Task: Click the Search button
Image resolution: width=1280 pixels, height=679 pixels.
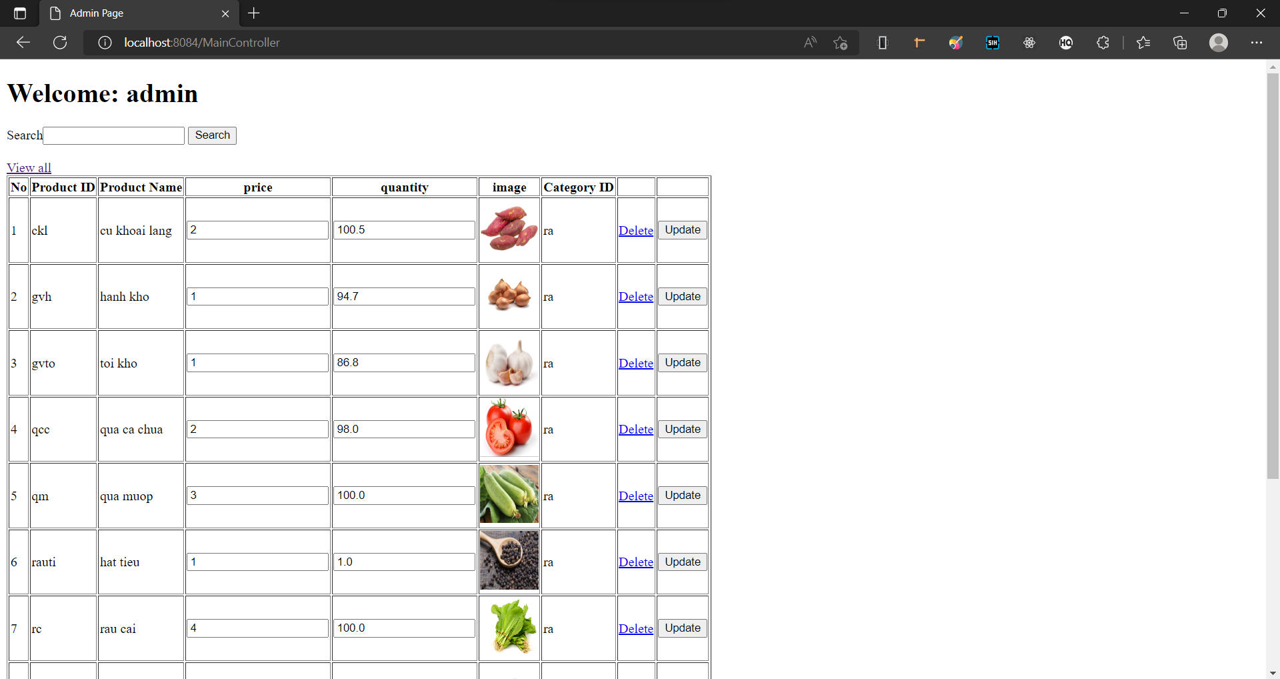Action: [x=212, y=135]
